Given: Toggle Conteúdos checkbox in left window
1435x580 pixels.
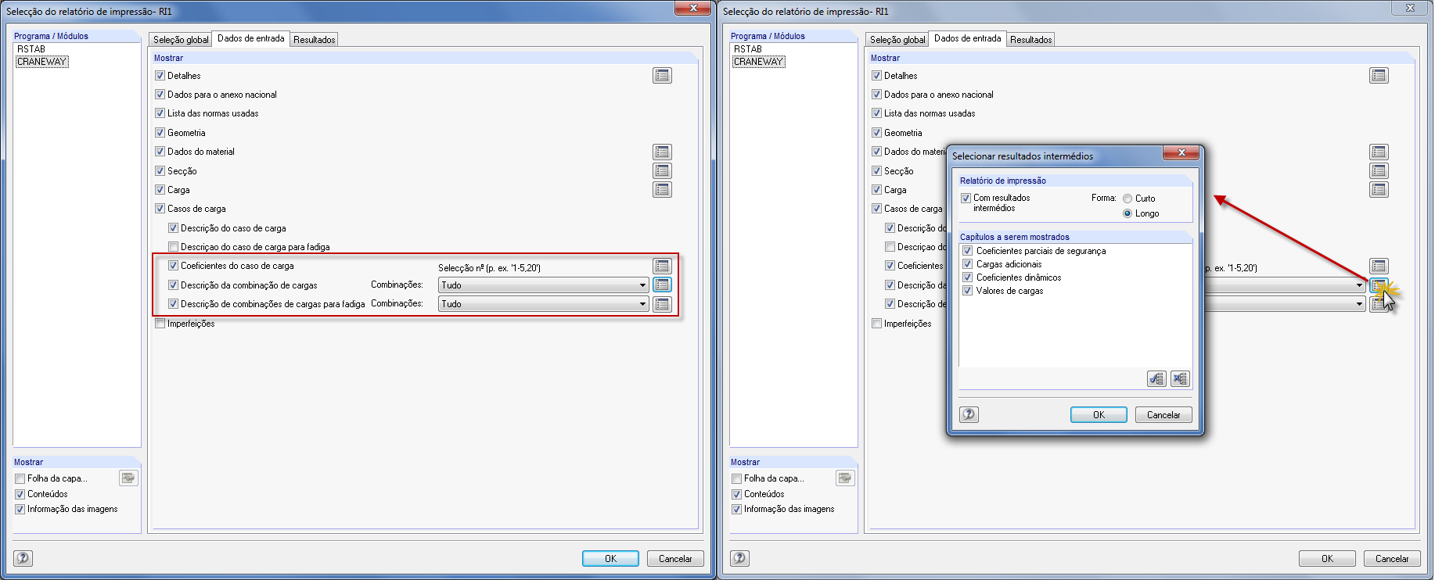Looking at the screenshot, I should [x=20, y=494].
